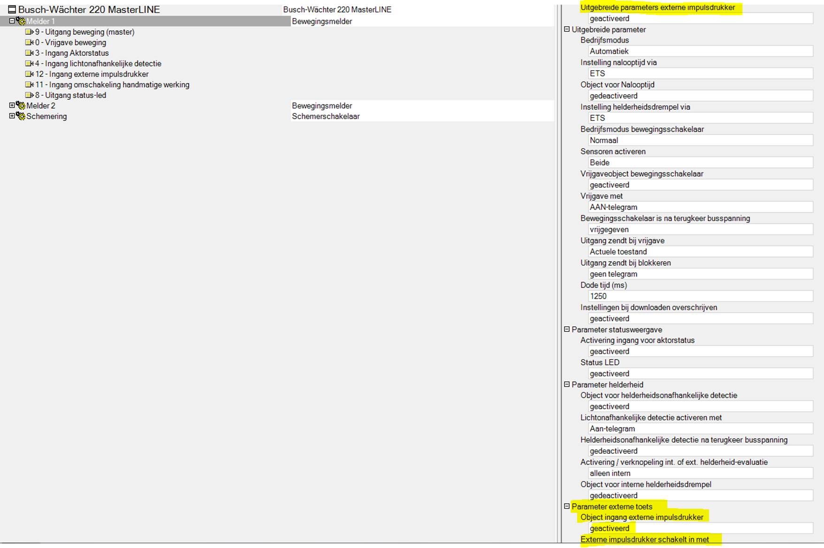Open Vrijgave met field AAN-telegram

click(701, 207)
